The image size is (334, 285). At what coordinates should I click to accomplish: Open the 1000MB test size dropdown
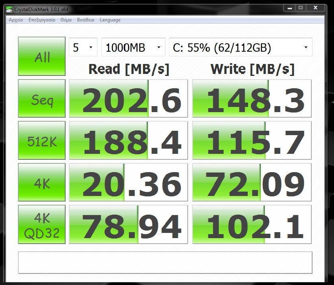point(133,47)
